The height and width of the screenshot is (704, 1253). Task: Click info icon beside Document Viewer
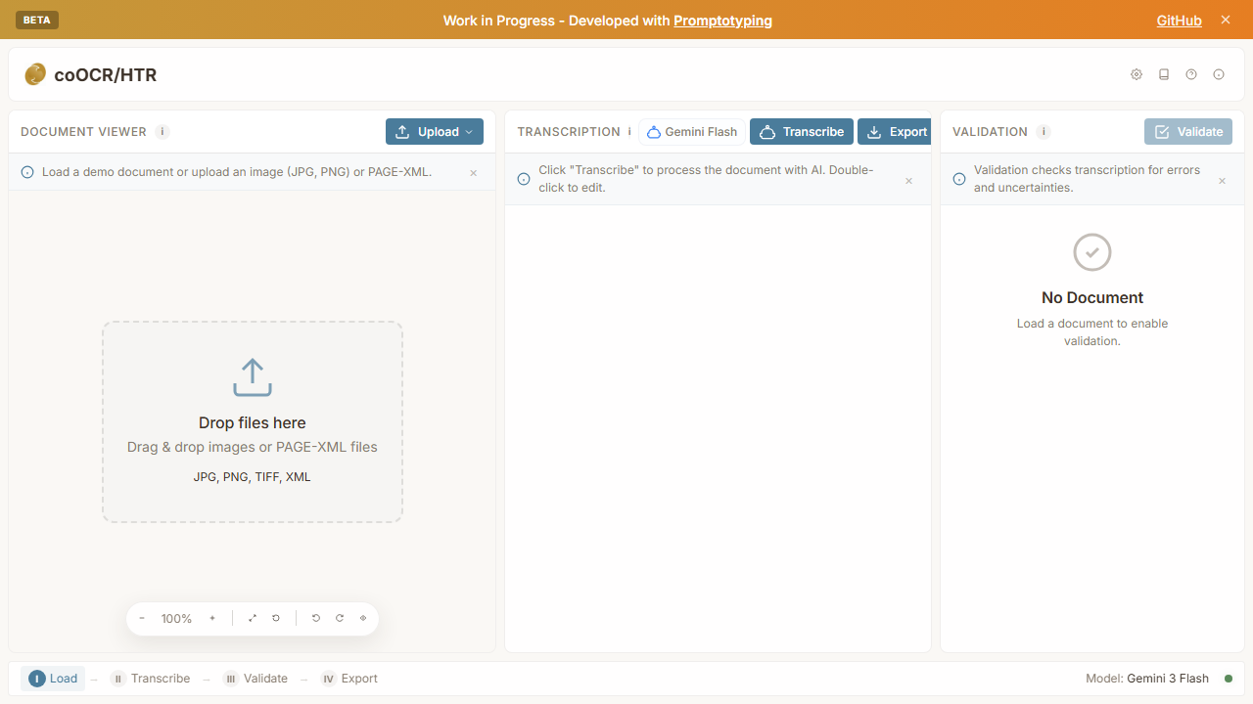coord(162,132)
